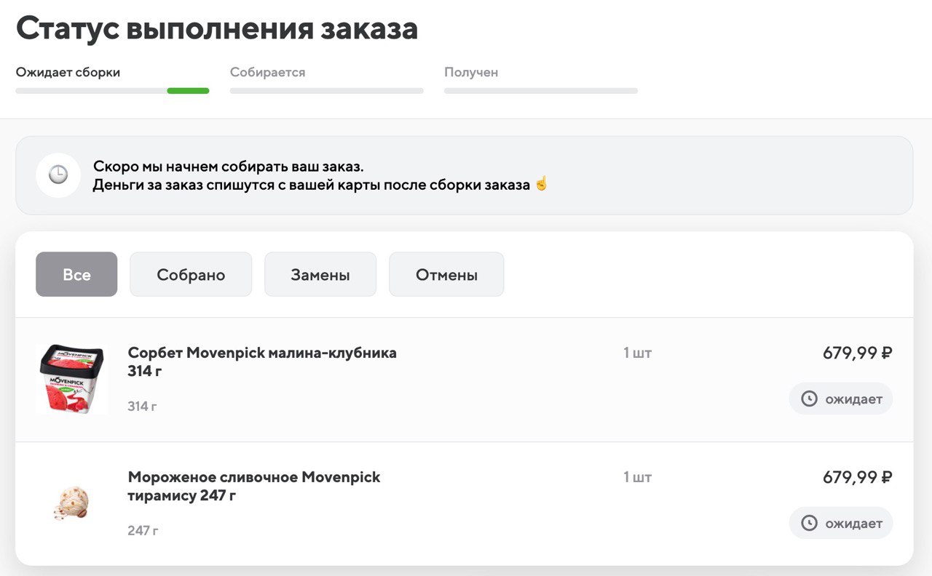Viewport: 932px width, 576px height.
Task: Switch to the "Собрано" filter tab
Action: [191, 274]
